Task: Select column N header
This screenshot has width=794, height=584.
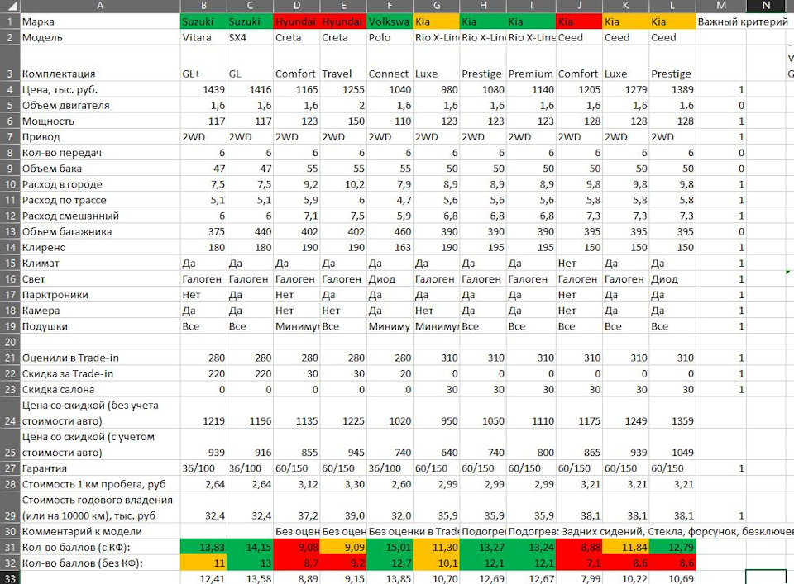Action: (766, 6)
